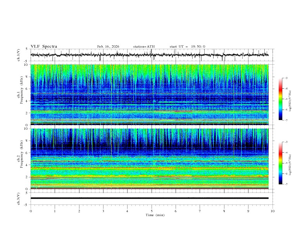
Task: Click the "10" frequency tick of ch.2 spectrogram
Action: [x=27, y=129]
